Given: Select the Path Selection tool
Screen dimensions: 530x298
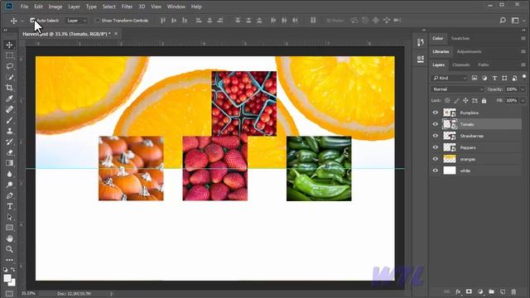Looking at the screenshot, I should [x=9, y=217].
